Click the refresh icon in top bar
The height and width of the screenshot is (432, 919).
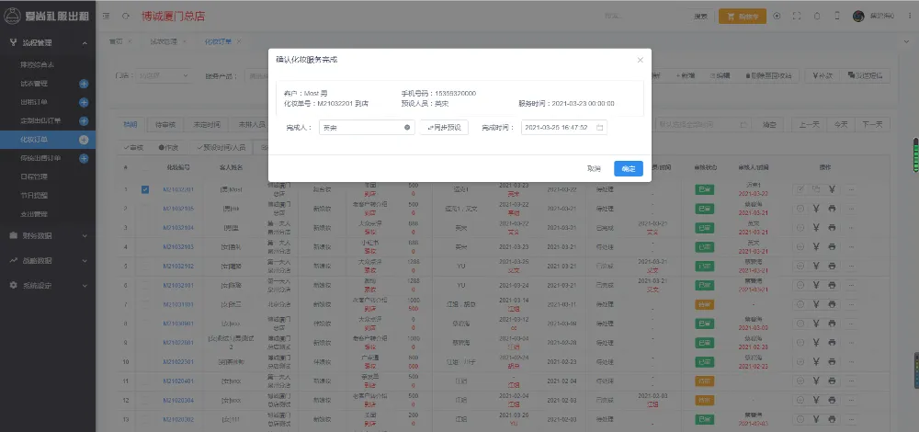coord(777,16)
